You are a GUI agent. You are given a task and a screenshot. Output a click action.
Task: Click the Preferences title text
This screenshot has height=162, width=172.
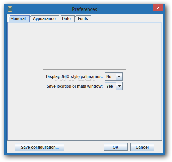(85, 9)
